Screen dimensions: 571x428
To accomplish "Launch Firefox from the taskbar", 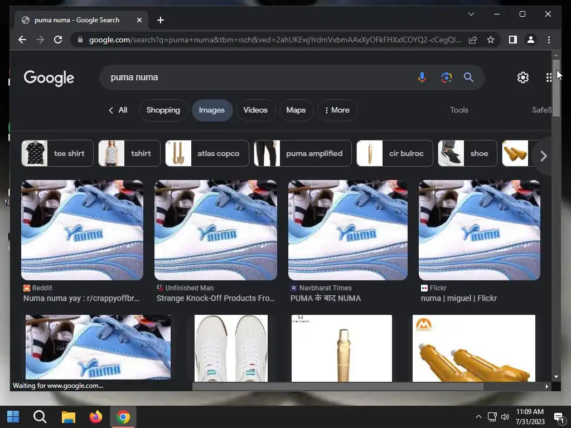I will (96, 417).
